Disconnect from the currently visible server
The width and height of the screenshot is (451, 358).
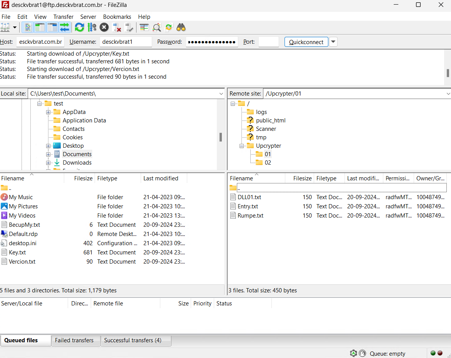117,27
